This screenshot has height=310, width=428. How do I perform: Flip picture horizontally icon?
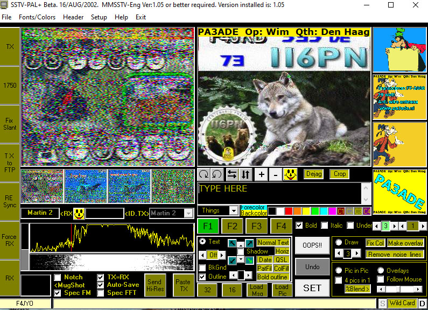pos(232,174)
